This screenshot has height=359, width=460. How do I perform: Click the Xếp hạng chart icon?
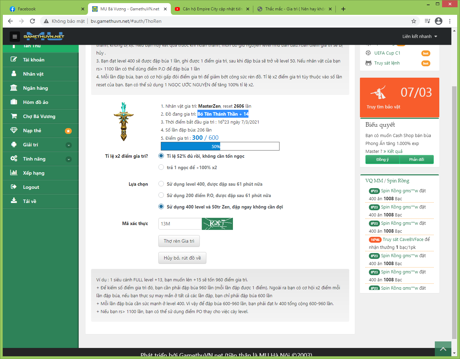(x=14, y=173)
